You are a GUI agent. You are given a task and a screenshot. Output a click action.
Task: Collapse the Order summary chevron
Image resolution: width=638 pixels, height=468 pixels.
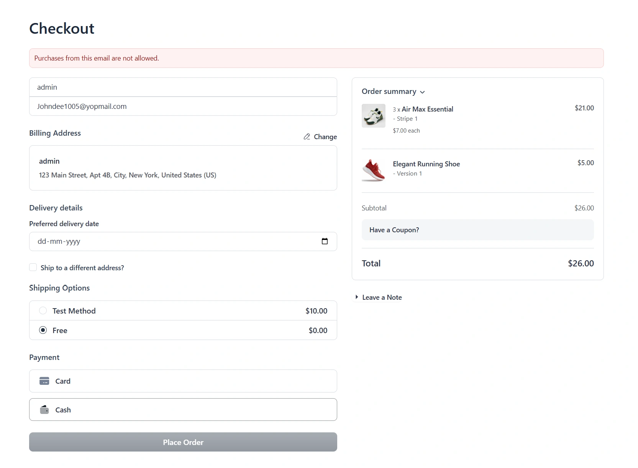click(x=422, y=92)
